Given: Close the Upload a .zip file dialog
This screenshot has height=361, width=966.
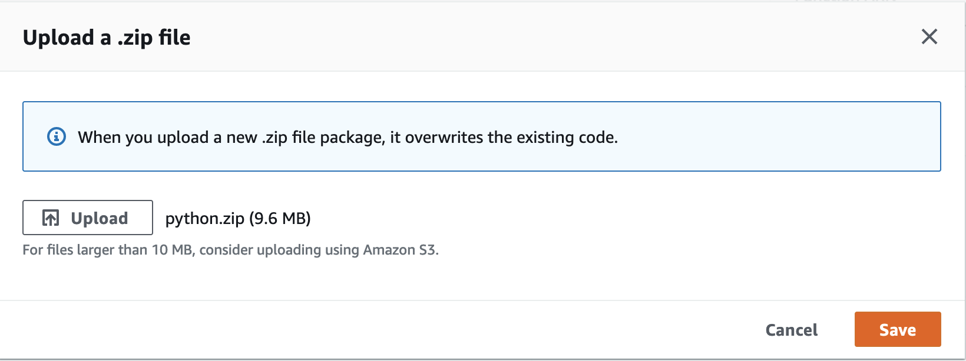Looking at the screenshot, I should tap(929, 37).
